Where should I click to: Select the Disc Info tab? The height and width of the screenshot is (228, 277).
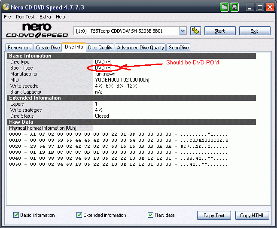(74, 47)
